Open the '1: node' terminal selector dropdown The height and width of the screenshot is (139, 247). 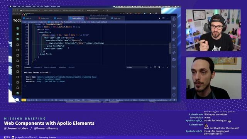pos(137,67)
